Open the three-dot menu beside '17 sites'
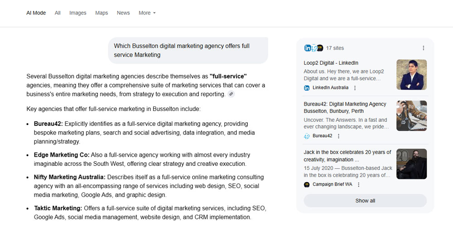This screenshot has height=226, width=453. click(423, 48)
